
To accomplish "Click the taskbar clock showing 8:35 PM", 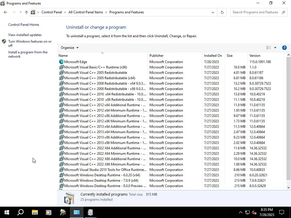I will (267, 212).
